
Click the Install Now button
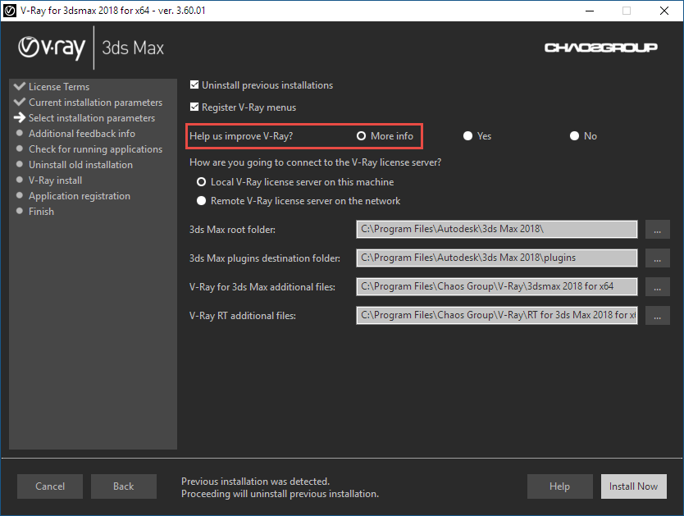pyautogui.click(x=633, y=486)
